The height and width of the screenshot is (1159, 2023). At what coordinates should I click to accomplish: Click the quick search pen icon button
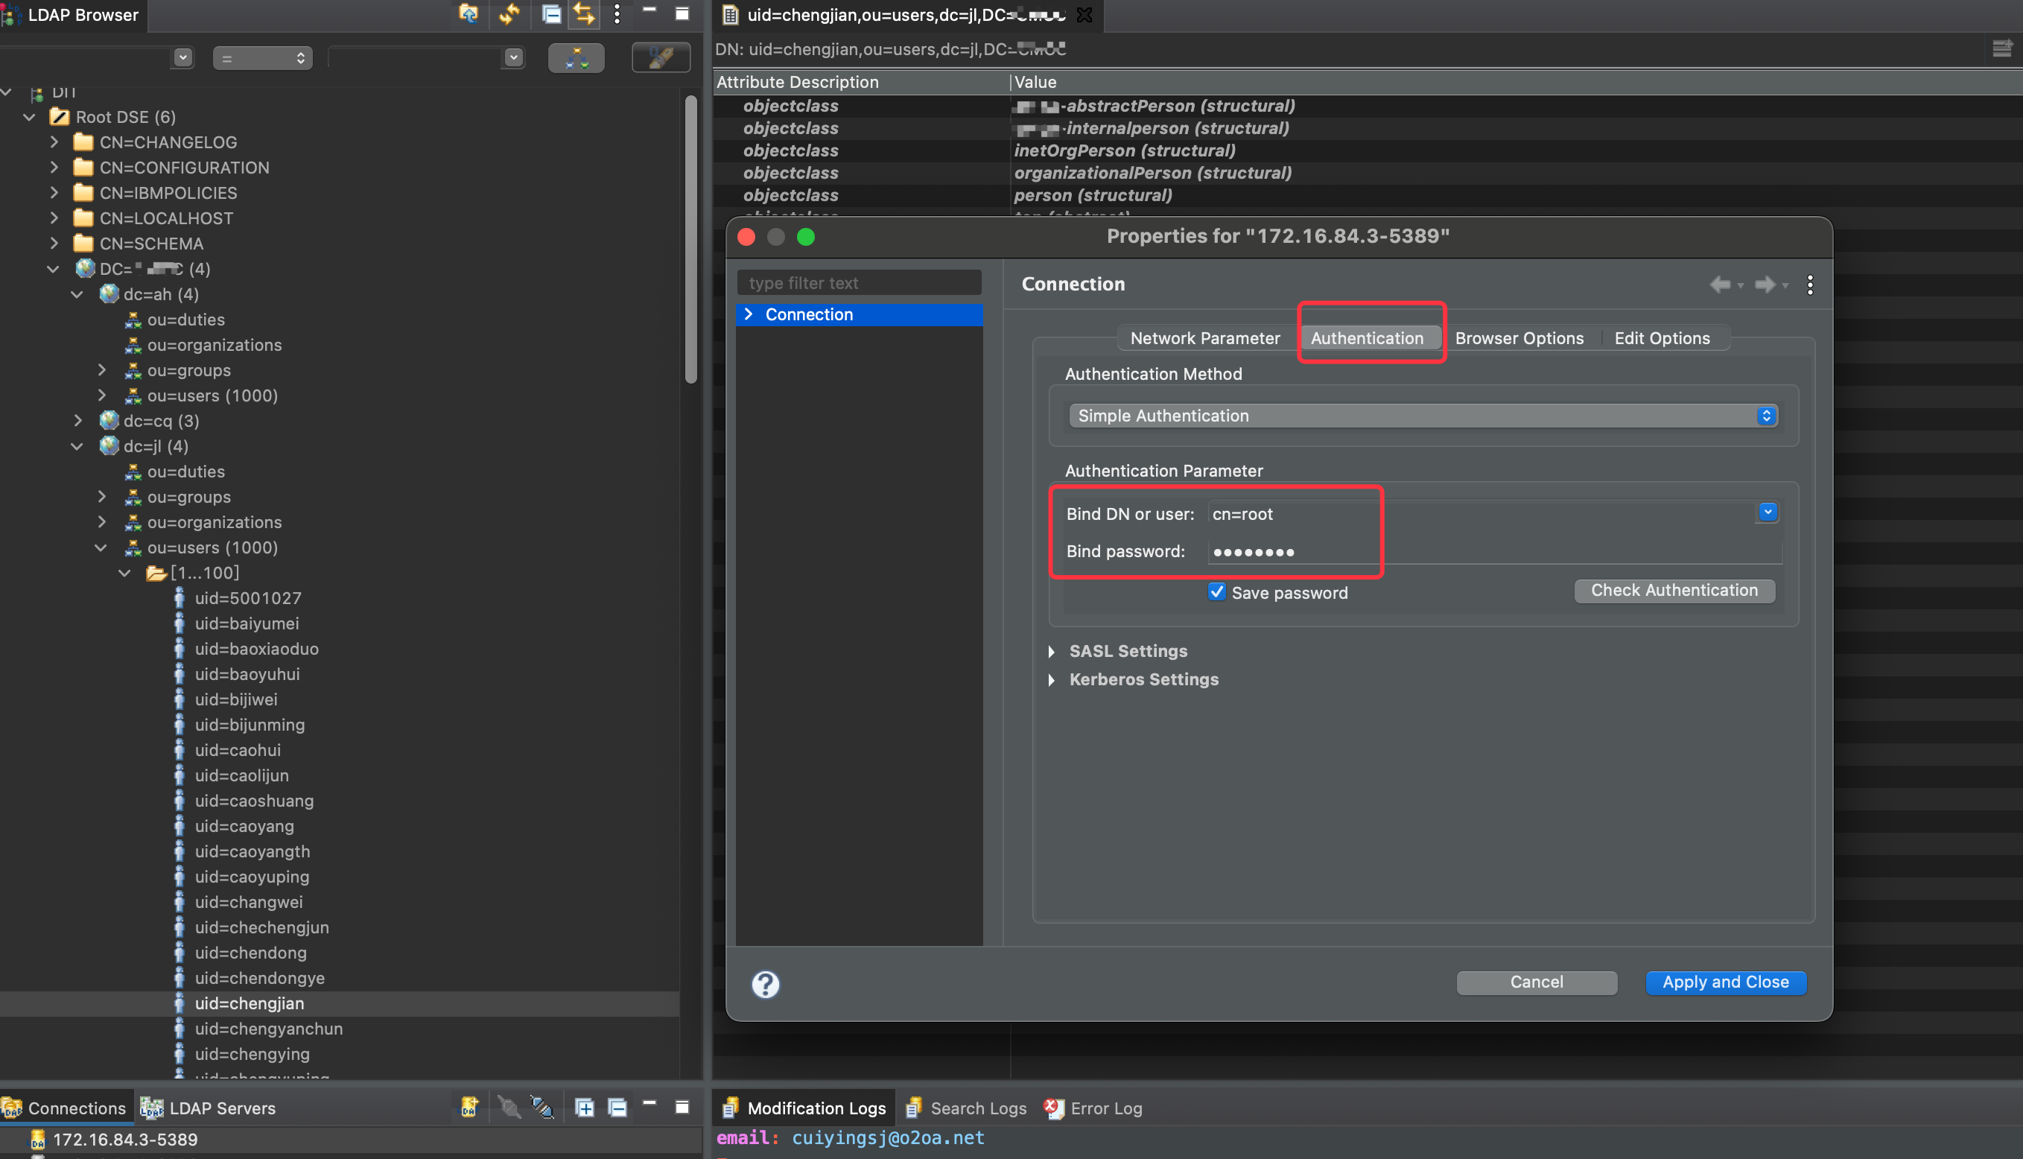tap(660, 58)
